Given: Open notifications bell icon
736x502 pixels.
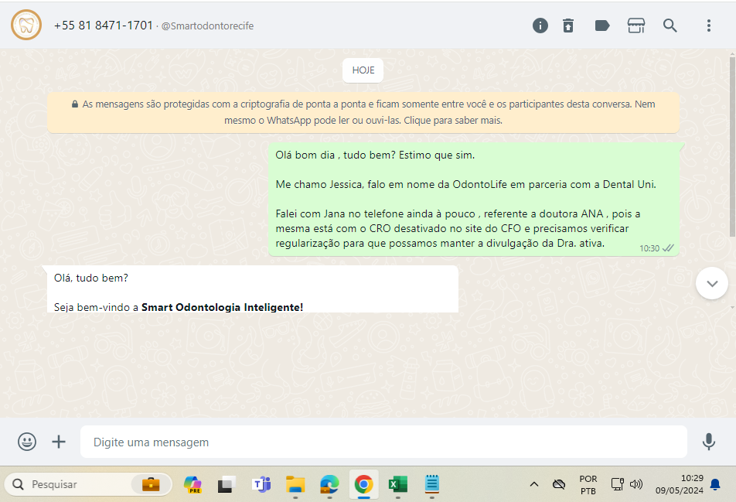Looking at the screenshot, I should click(x=715, y=484).
